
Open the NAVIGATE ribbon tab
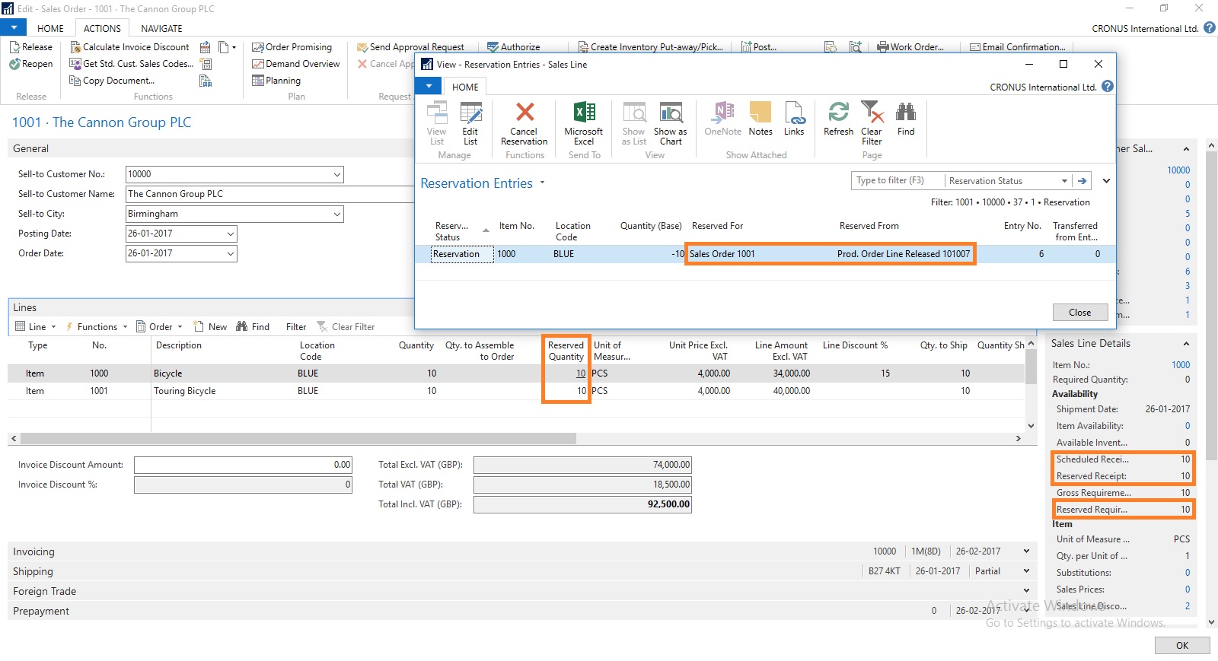[x=161, y=28]
